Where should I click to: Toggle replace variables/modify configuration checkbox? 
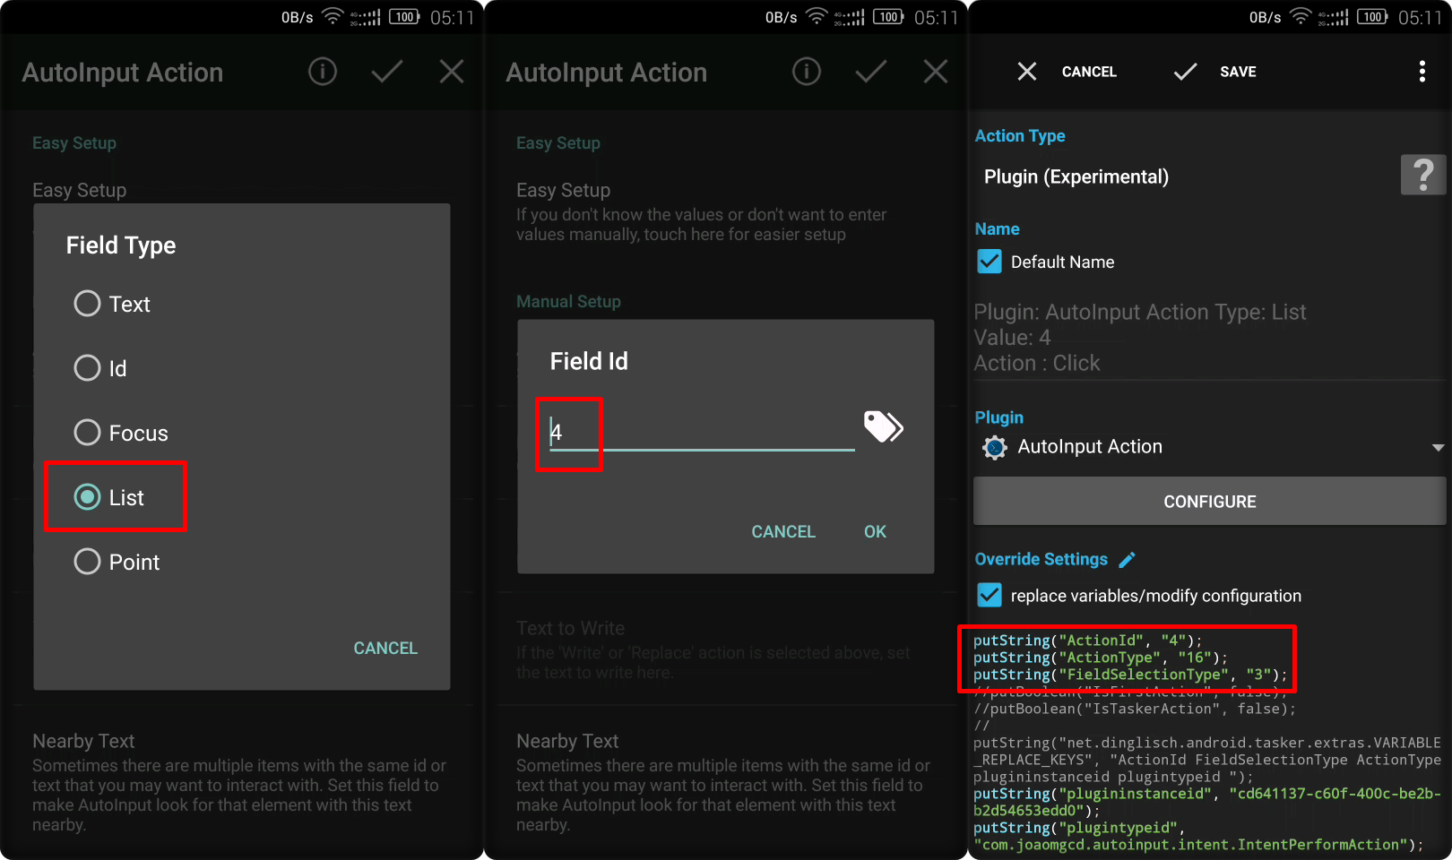pos(990,595)
